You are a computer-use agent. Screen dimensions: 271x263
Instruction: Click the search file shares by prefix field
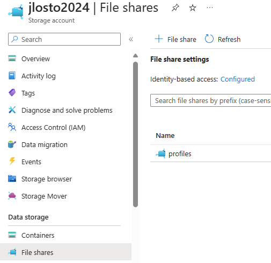pos(210,100)
